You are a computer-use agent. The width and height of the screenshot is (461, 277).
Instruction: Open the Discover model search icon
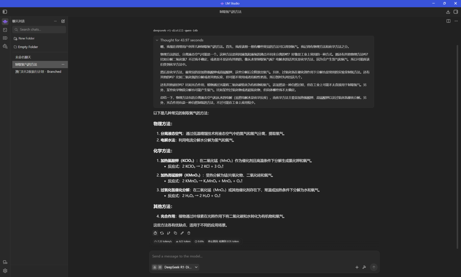tap(5, 46)
